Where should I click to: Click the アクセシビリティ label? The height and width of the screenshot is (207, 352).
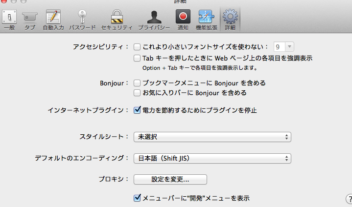100,47
